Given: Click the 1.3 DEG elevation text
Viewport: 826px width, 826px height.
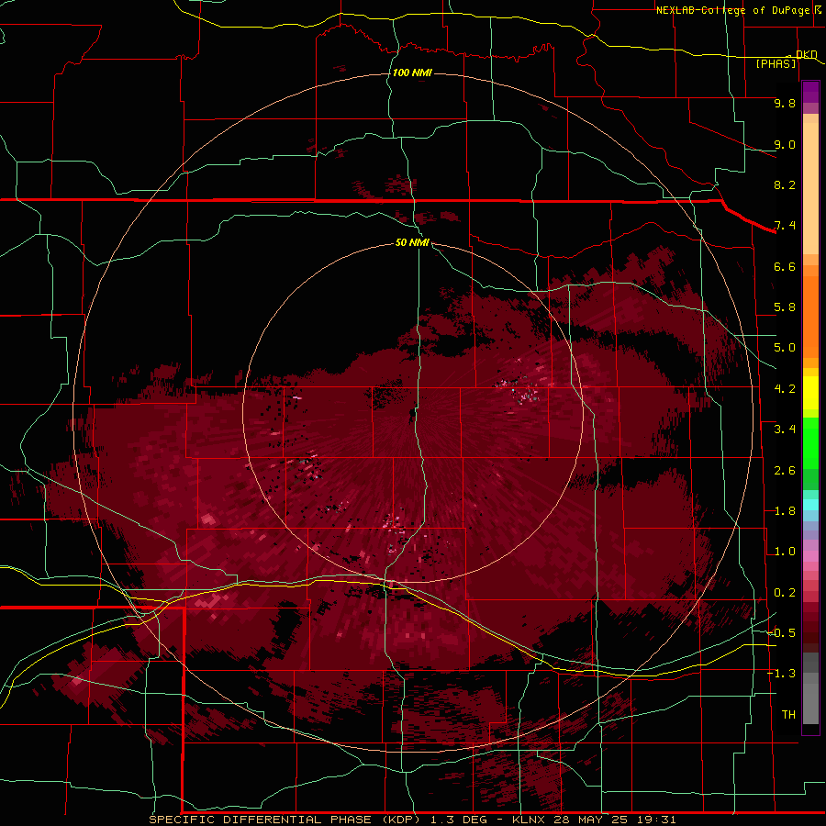Looking at the screenshot, I should coord(459,820).
